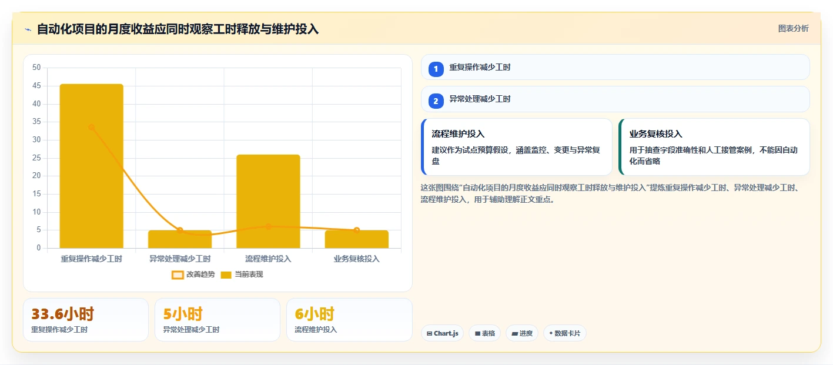Click the y-axis value 50
Viewport: 833px width, 365px height.
[36, 68]
